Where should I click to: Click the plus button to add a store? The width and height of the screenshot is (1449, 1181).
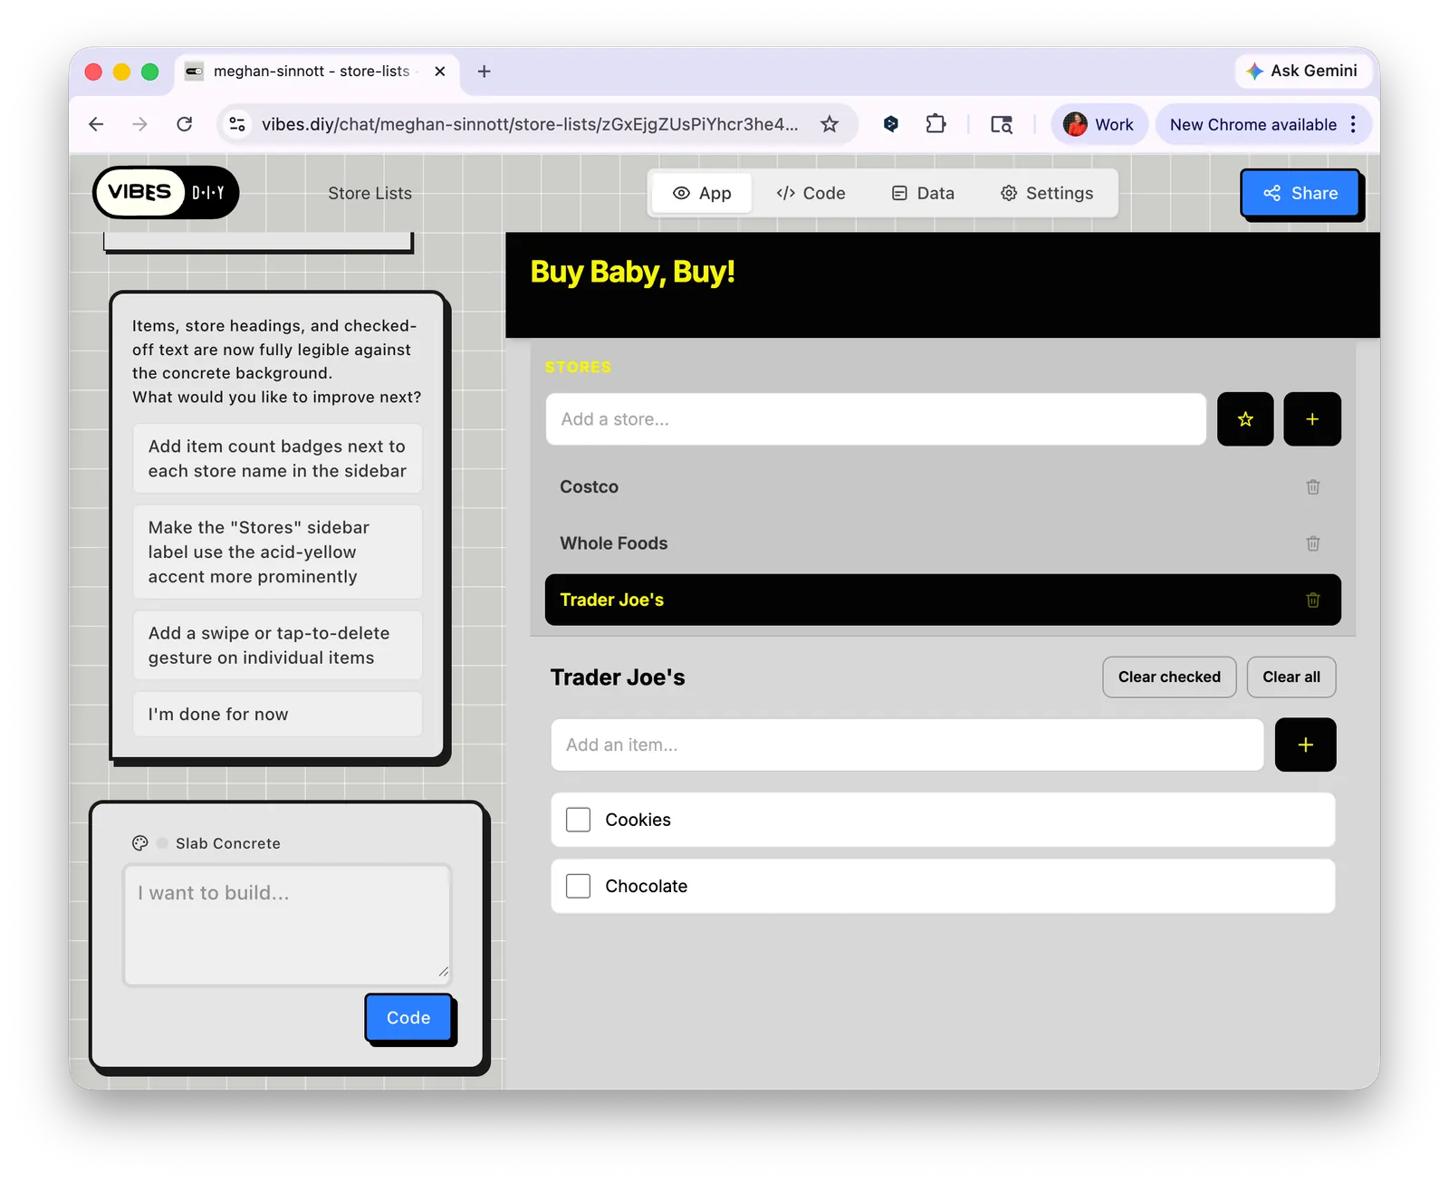click(x=1312, y=419)
